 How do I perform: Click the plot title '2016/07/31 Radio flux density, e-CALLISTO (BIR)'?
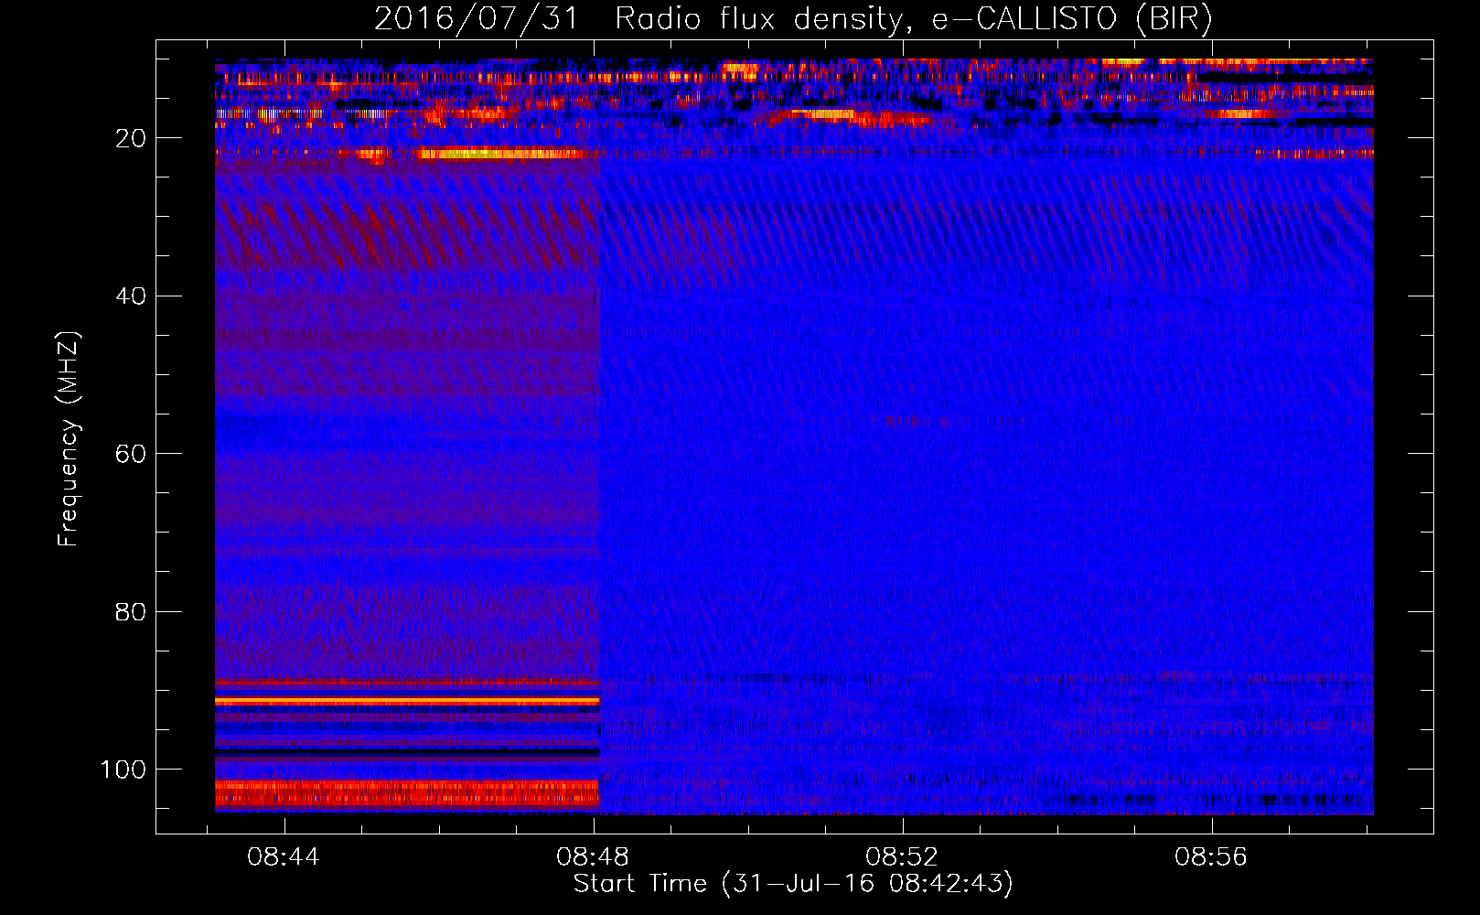point(793,18)
